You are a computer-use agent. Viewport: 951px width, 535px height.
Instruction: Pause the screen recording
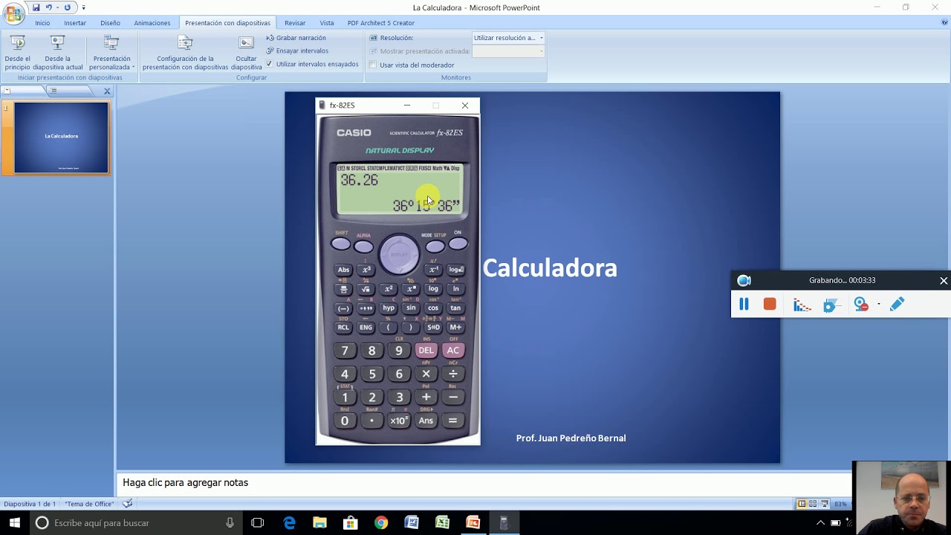[744, 304]
